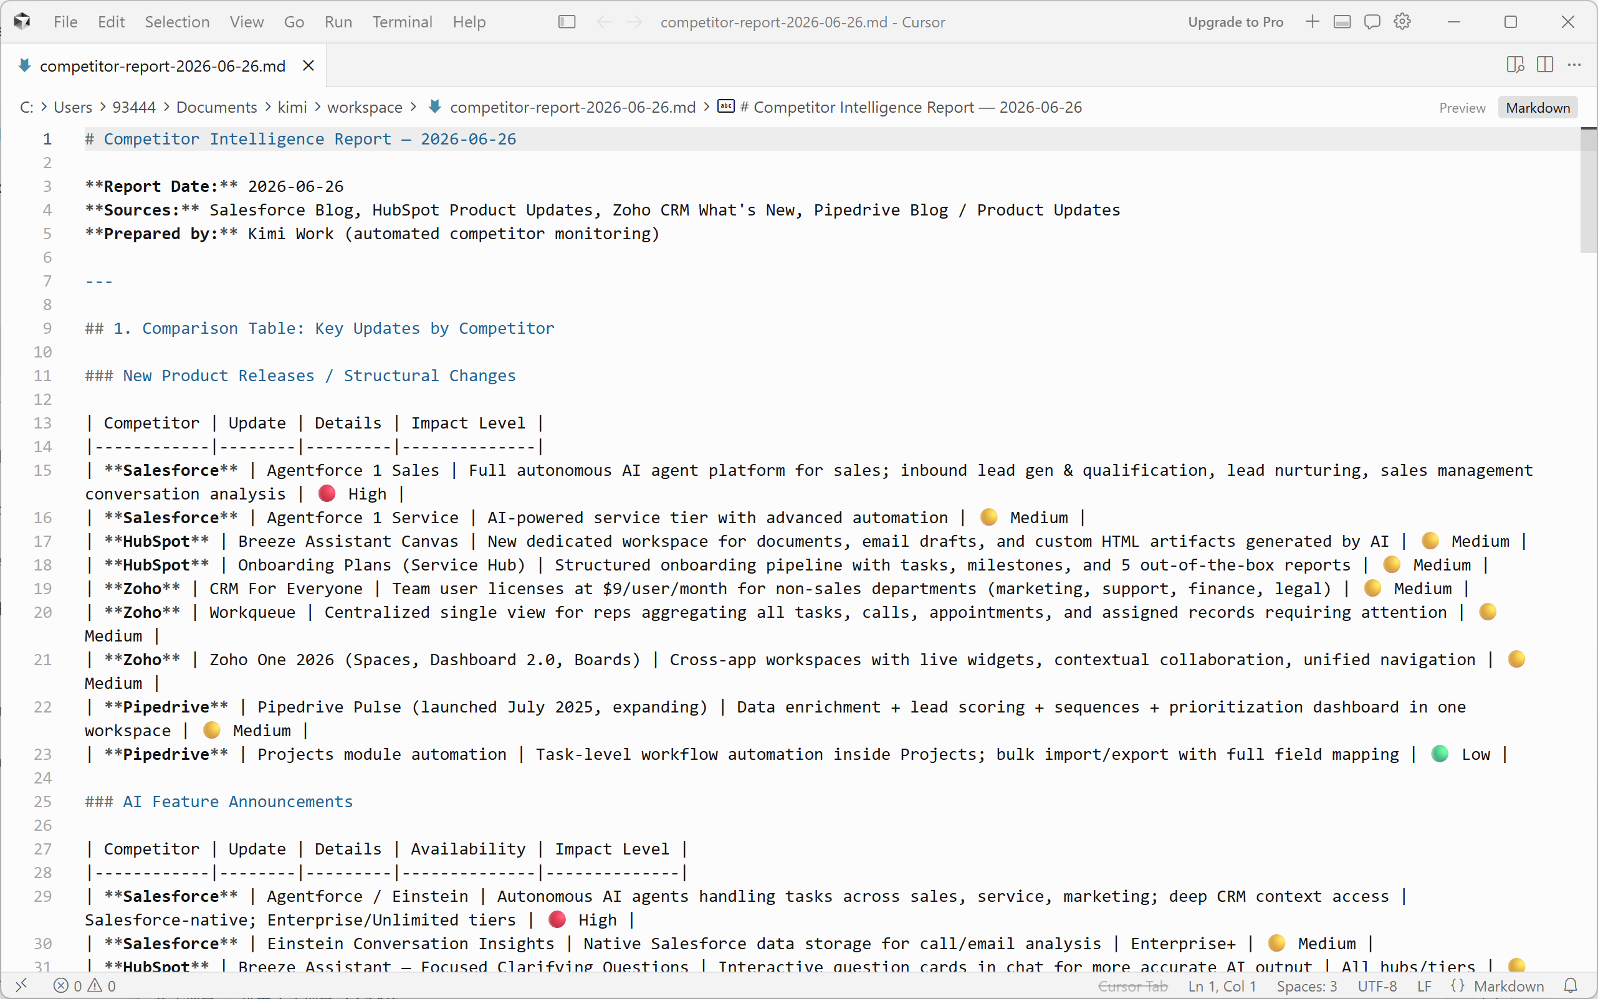Screen dimensions: 1598x999
Task: Open the Selection menu
Action: pos(177,22)
